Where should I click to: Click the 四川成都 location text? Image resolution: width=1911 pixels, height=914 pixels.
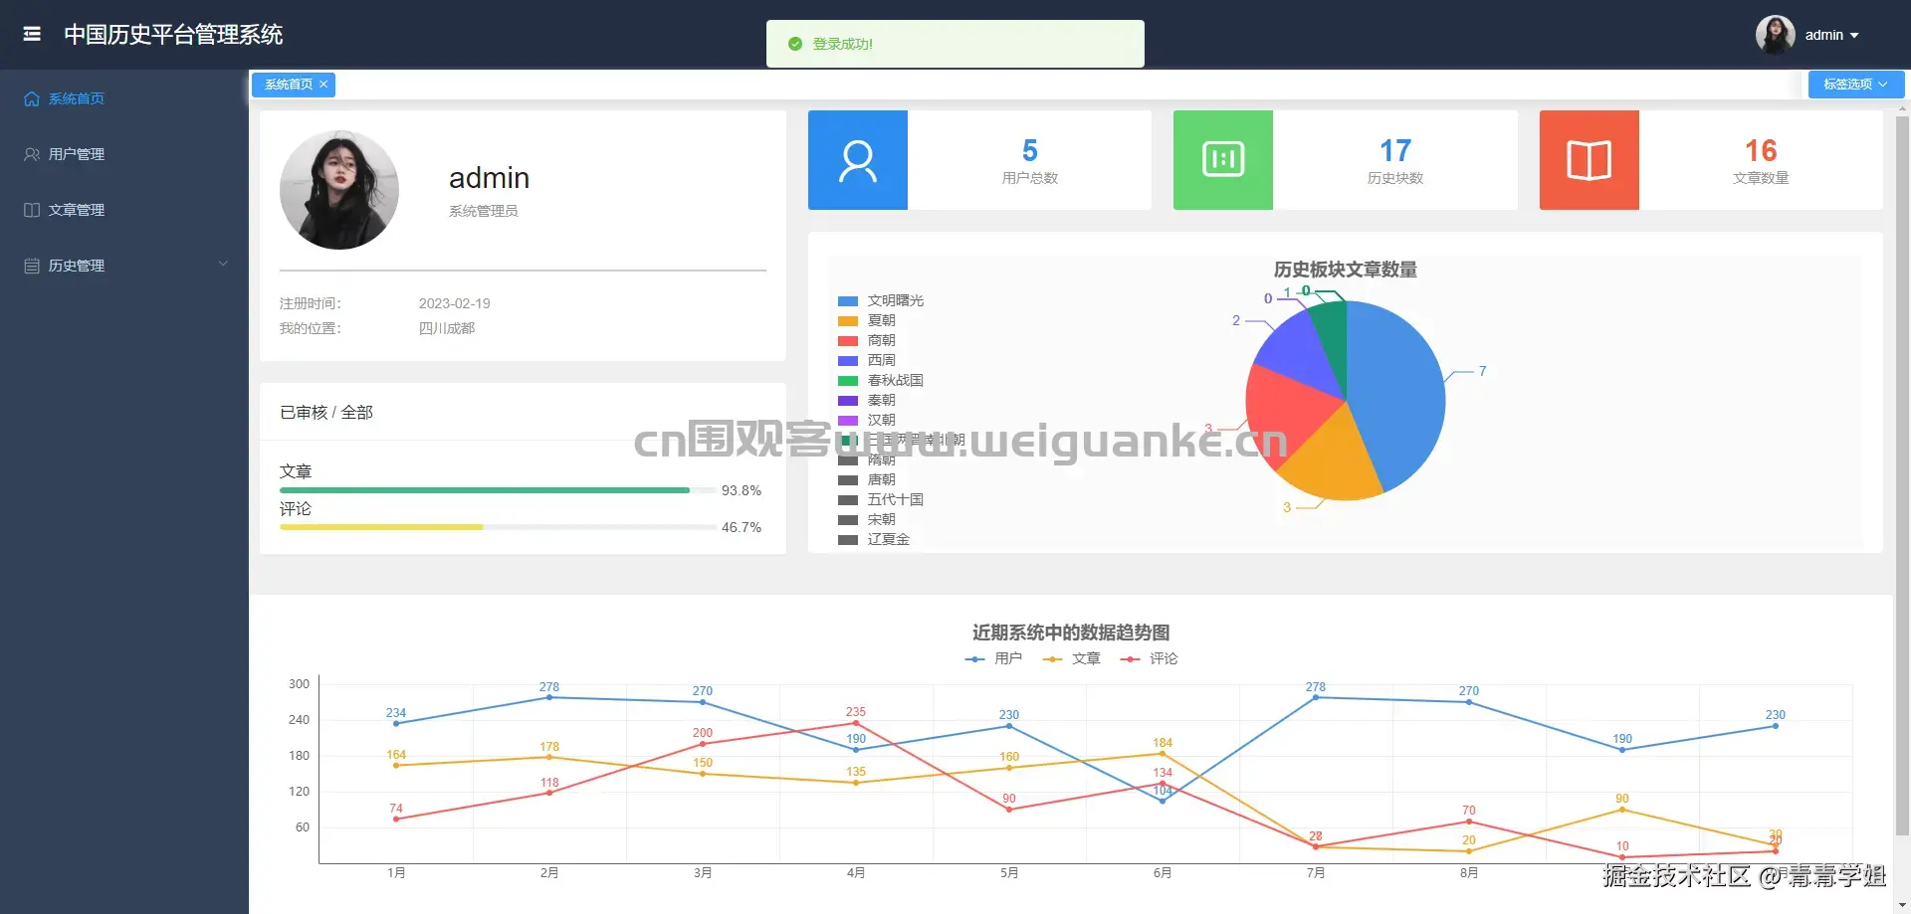tap(447, 328)
